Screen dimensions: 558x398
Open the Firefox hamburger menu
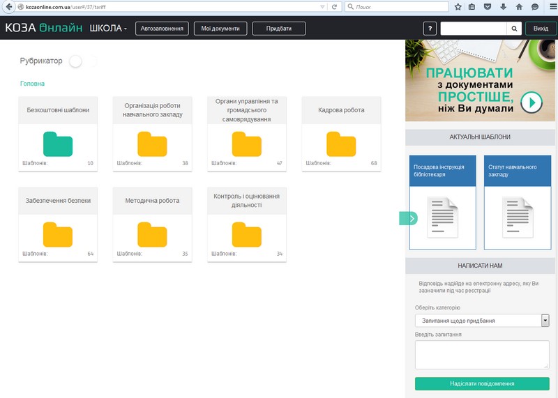point(551,7)
